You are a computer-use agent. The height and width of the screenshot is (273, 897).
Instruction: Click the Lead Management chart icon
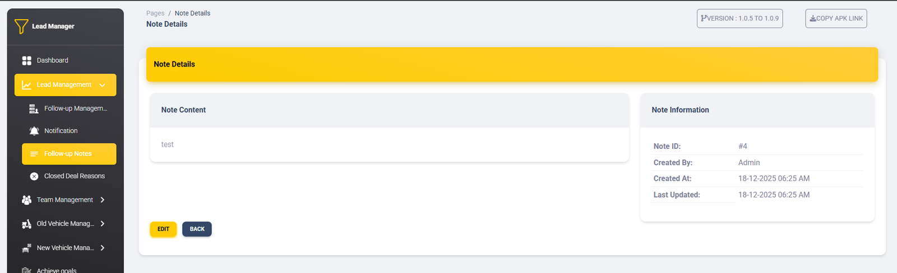[26, 85]
